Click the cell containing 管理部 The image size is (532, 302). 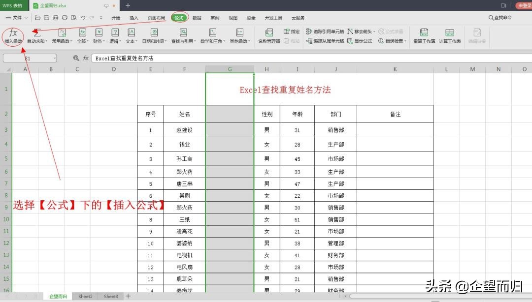335,243
